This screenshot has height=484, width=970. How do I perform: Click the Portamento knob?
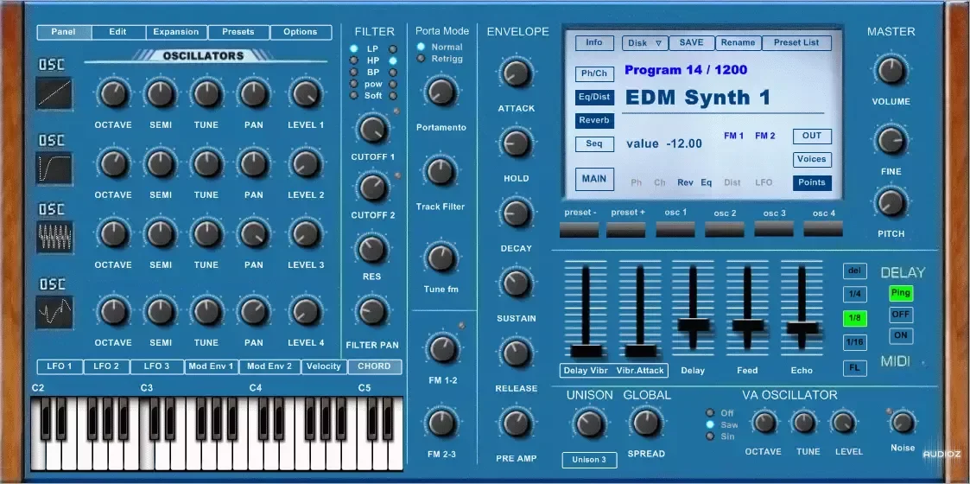441,92
